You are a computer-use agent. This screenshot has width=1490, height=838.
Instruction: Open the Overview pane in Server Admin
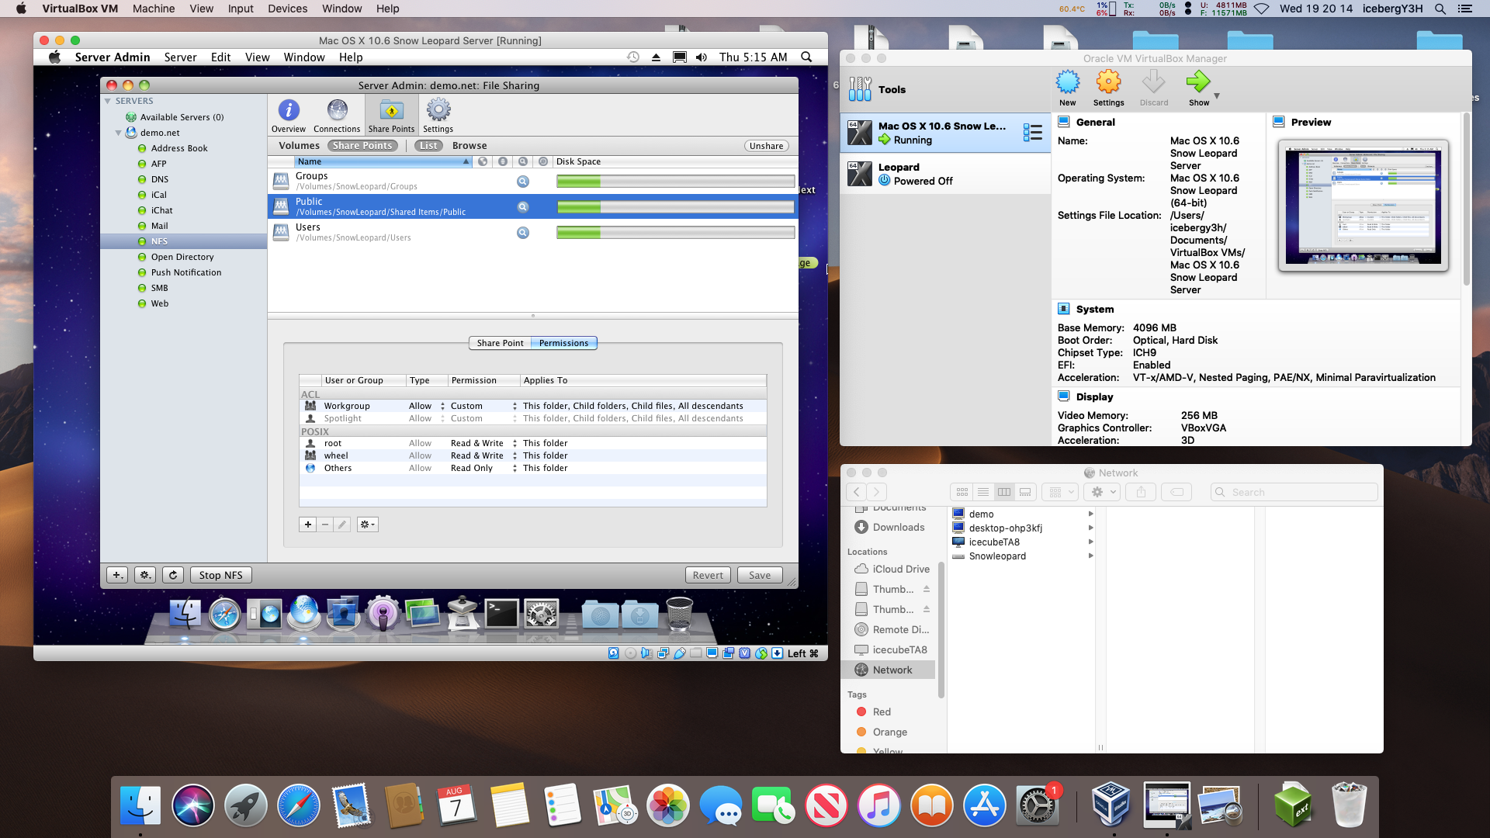coord(288,116)
